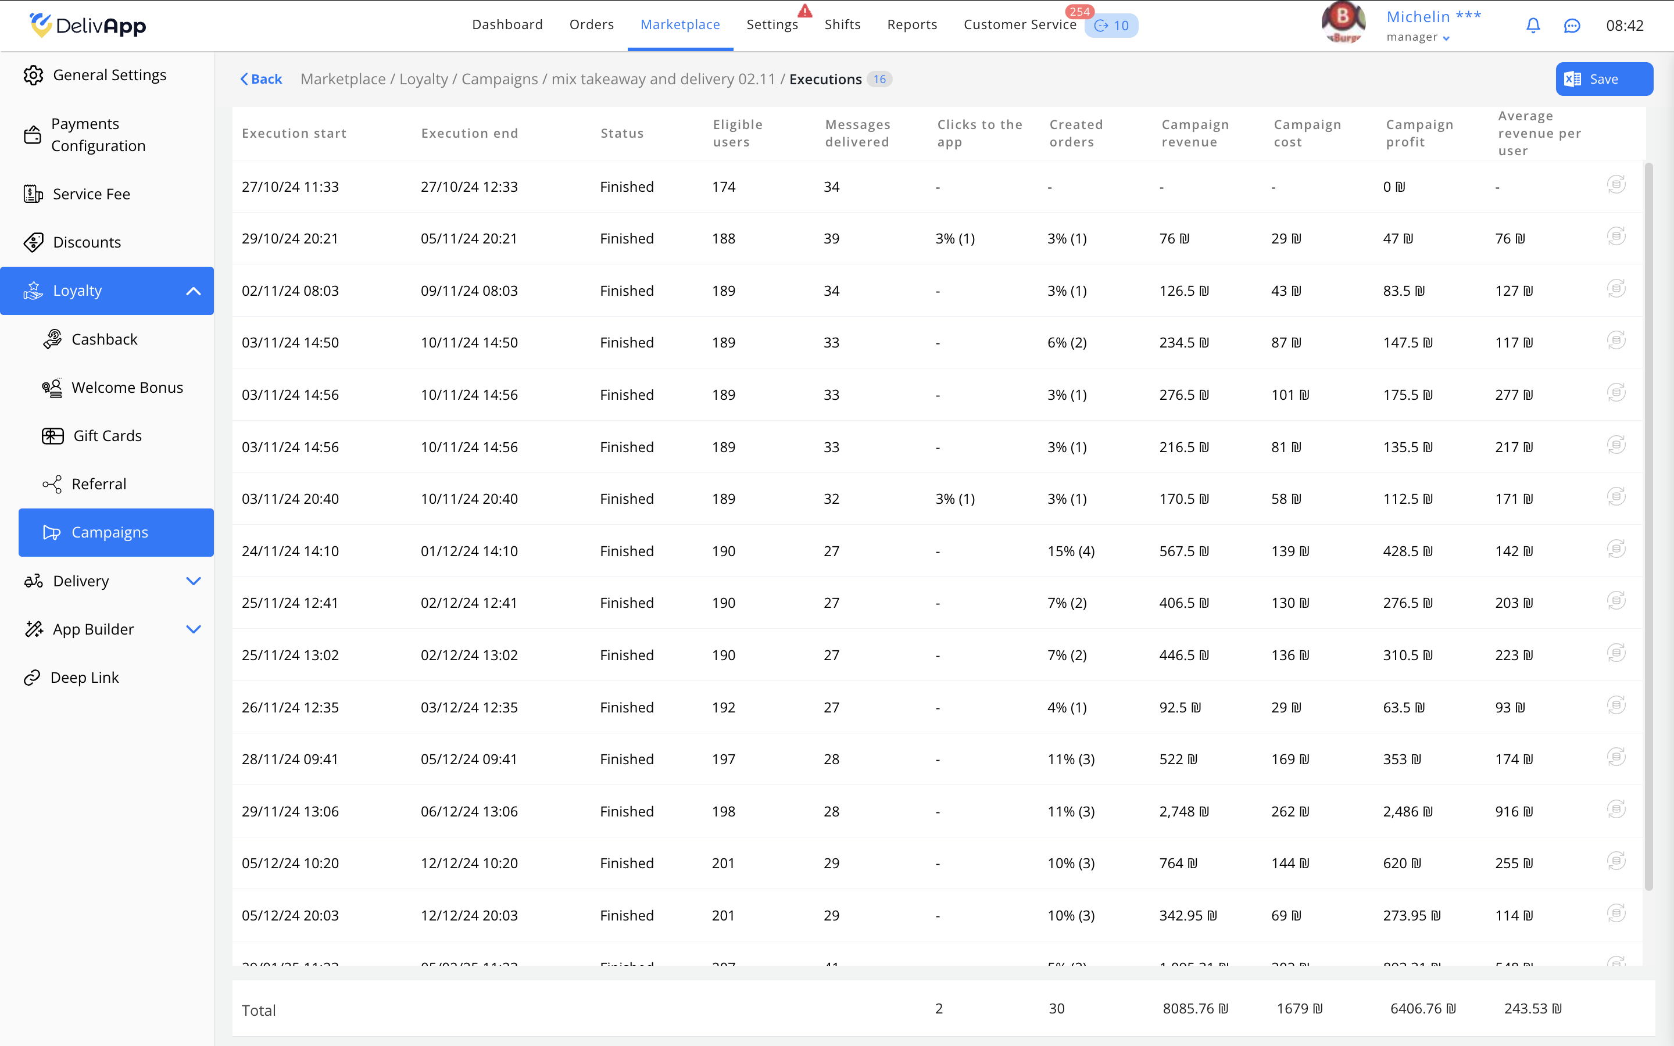The width and height of the screenshot is (1674, 1046).
Task: Open the Orders tab
Action: point(592,25)
